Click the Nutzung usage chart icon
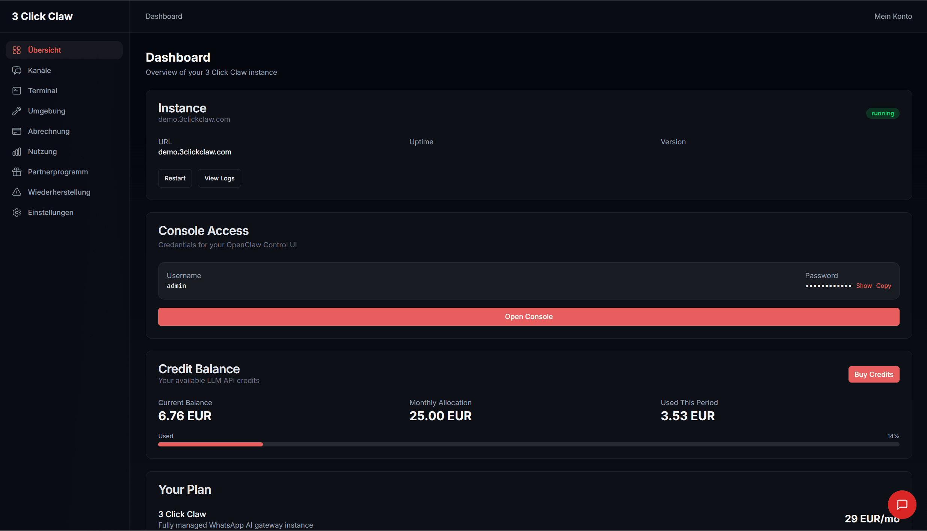Viewport: 927px width, 531px height. [x=17, y=151]
